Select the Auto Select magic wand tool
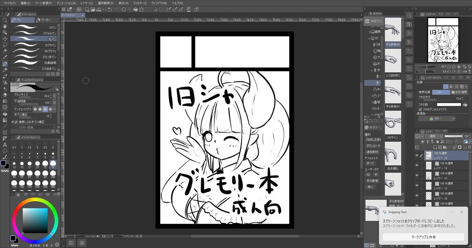472x248 pixels. (5, 51)
